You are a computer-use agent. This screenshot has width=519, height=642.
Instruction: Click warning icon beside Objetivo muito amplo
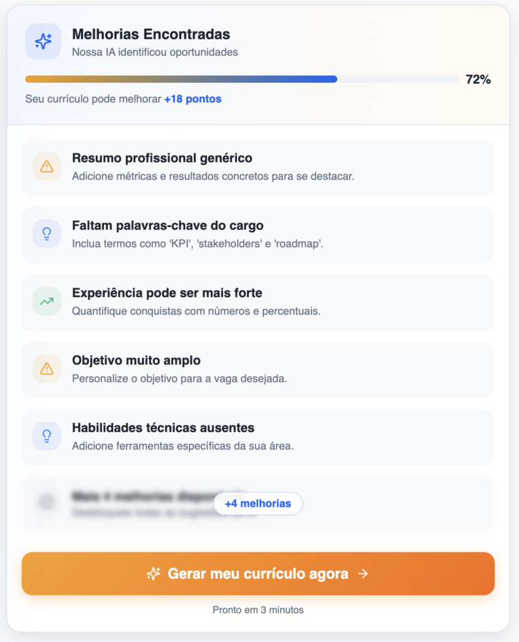[x=46, y=369]
